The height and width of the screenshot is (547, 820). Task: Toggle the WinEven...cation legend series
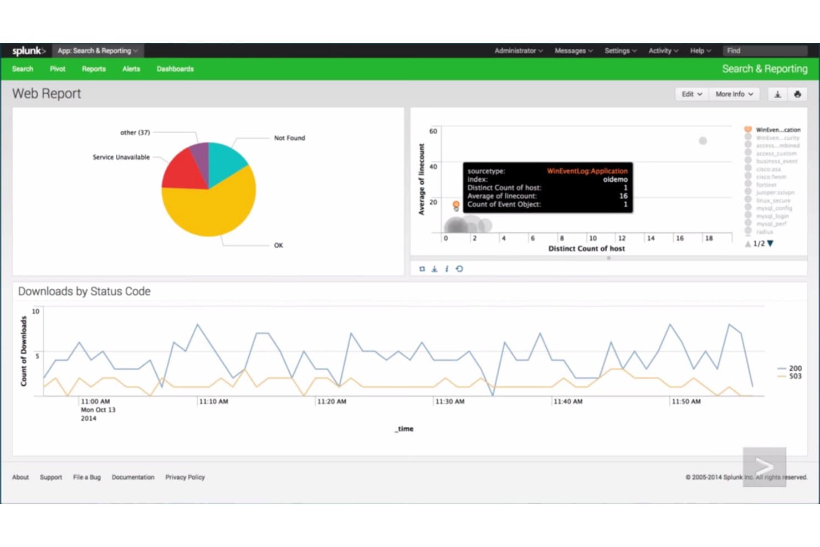tap(773, 130)
